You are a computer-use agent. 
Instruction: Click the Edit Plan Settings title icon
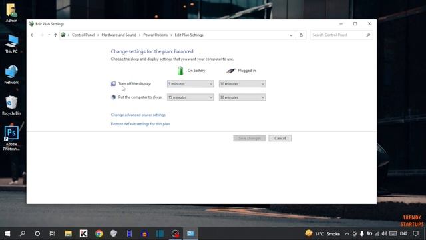31,24
